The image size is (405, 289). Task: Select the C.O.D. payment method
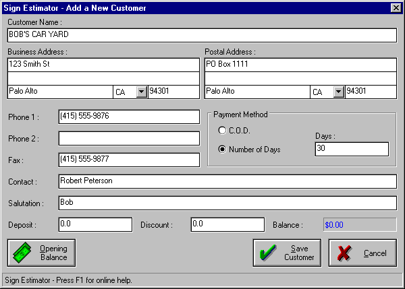point(222,130)
